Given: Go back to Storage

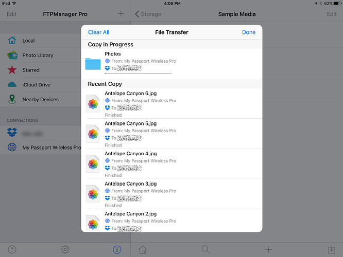Looking at the screenshot, I should 148,14.
